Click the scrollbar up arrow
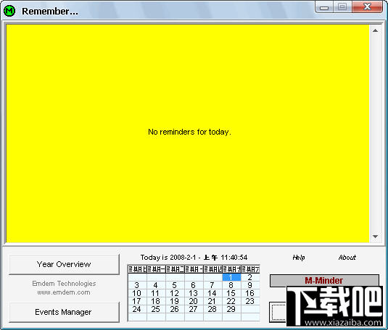Screen dimensions: 388x330 point(376,30)
